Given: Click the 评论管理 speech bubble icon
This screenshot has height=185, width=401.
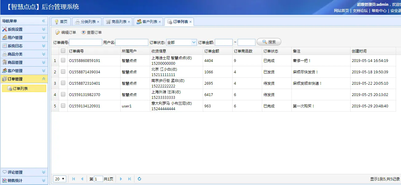Looking at the screenshot, I should [5, 172].
